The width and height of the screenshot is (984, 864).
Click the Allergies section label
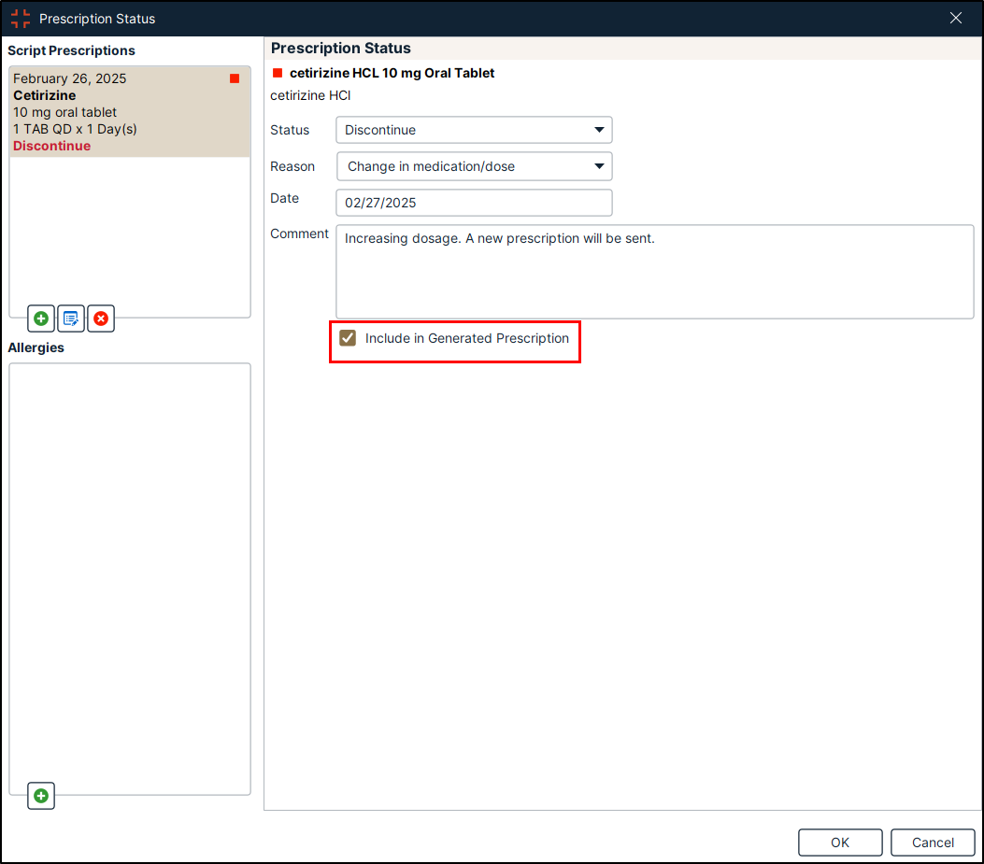click(36, 347)
